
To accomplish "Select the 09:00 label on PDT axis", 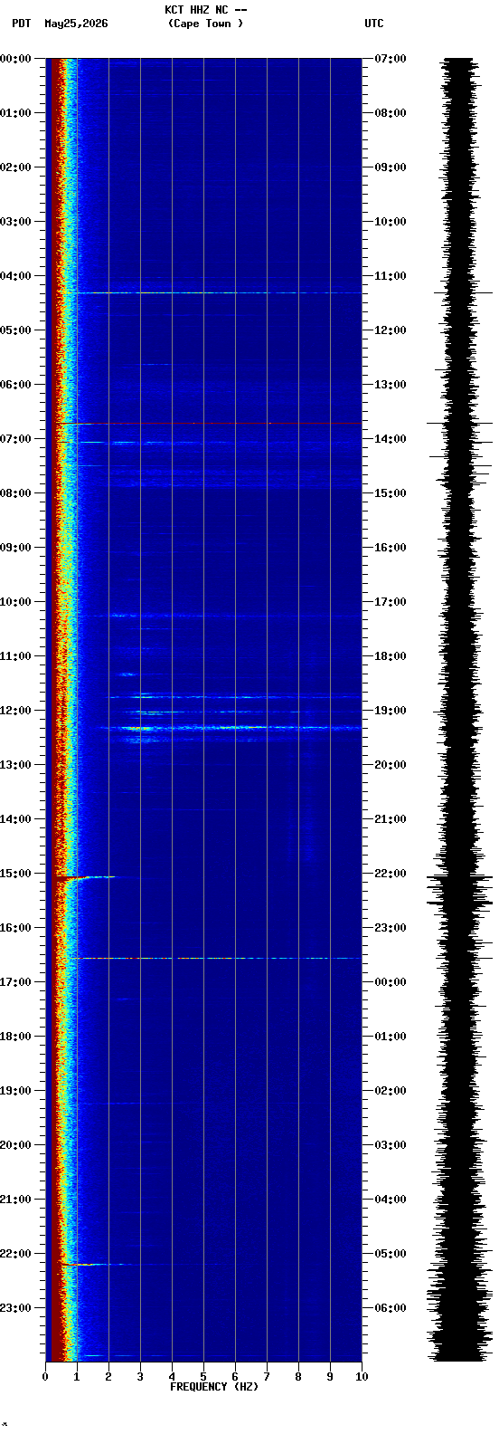I will pyautogui.click(x=16, y=548).
